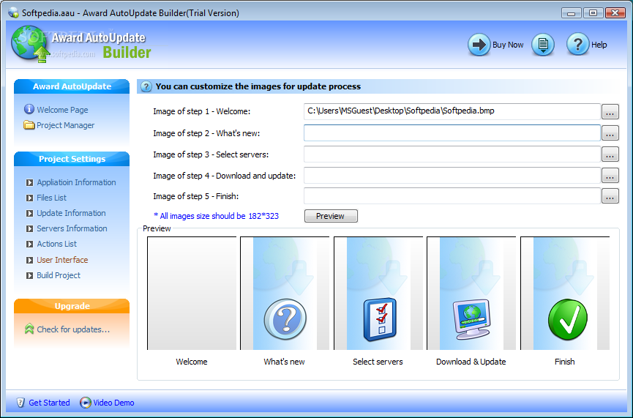The width and height of the screenshot is (633, 418).
Task: Click the Get Started link
Action: 49,403
